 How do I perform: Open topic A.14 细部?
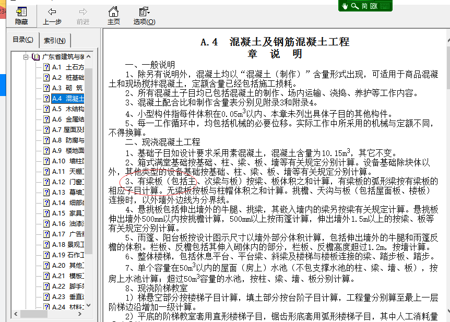(x=68, y=202)
